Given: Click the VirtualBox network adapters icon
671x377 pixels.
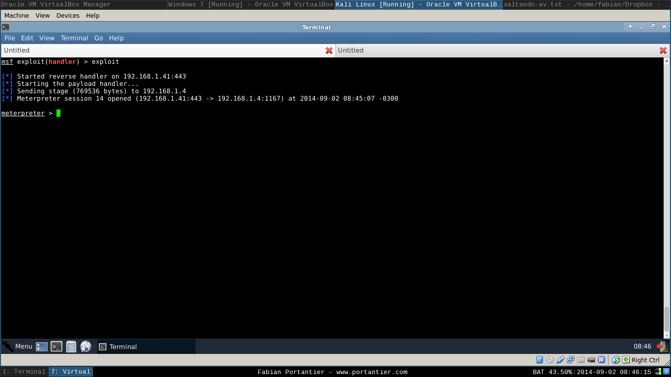Looking at the screenshot, I should pos(571,360).
